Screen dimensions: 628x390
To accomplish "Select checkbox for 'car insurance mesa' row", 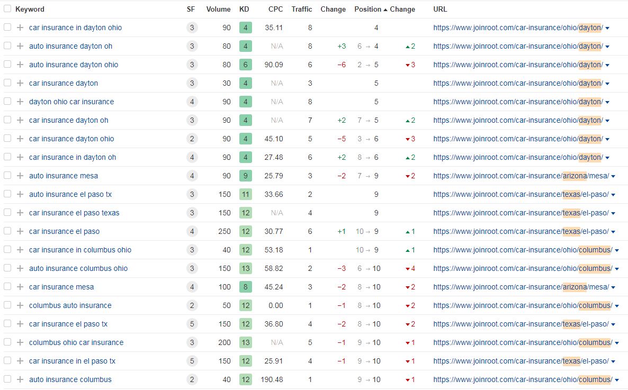I will 7,287.
